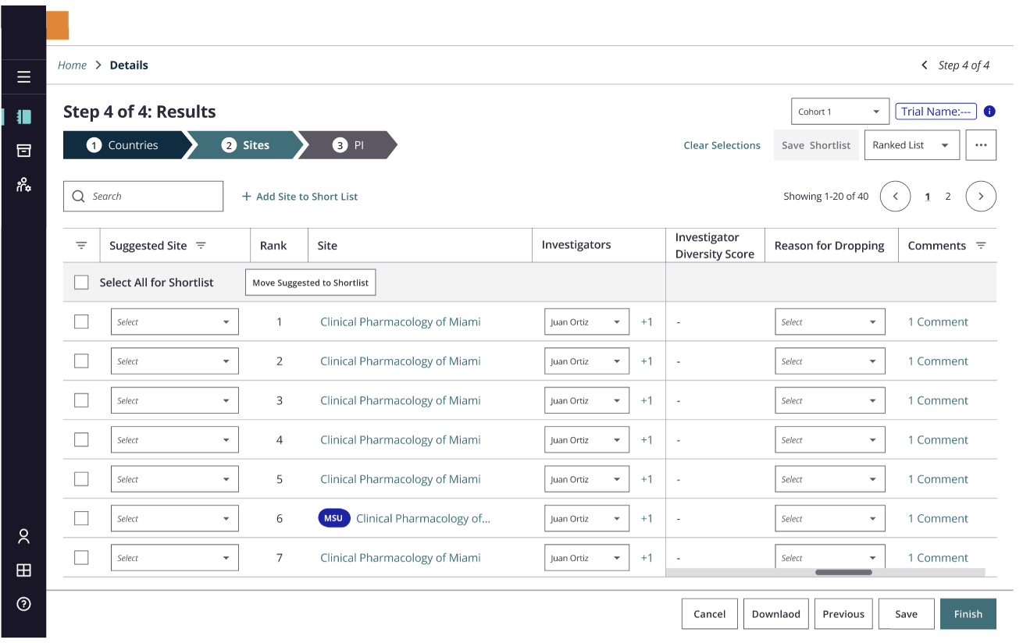Click the Save button at the bottom
The width and height of the screenshot is (1023, 643).
point(907,614)
